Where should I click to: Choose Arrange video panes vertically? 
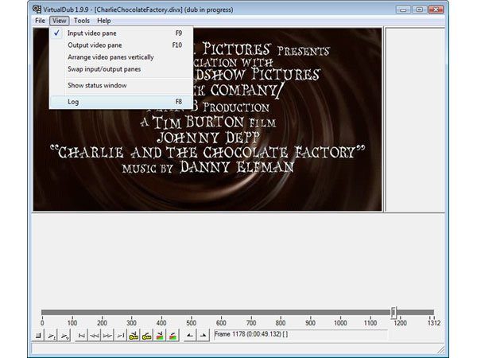coord(121,57)
